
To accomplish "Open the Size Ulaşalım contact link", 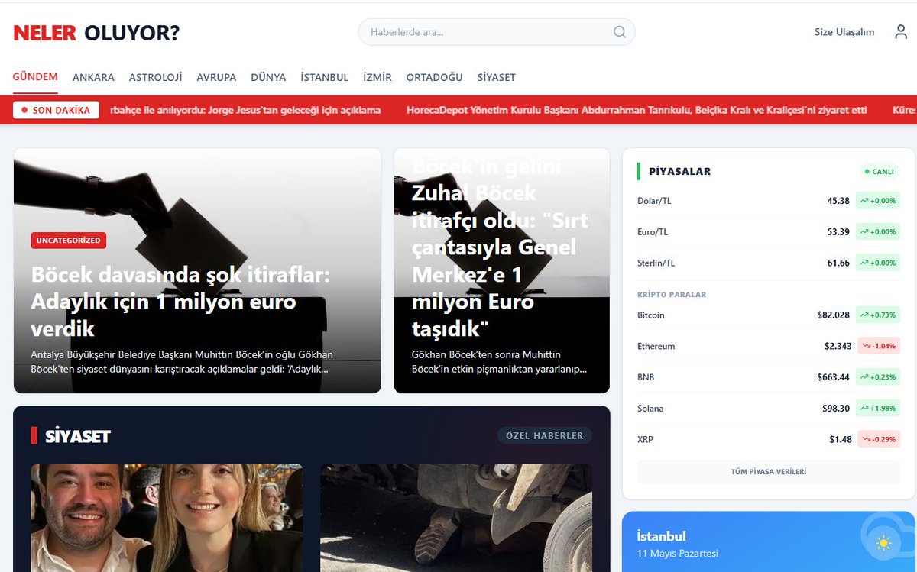I will click(x=844, y=32).
